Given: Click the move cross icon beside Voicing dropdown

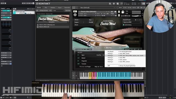Looking at the screenshot, I should [135, 49].
